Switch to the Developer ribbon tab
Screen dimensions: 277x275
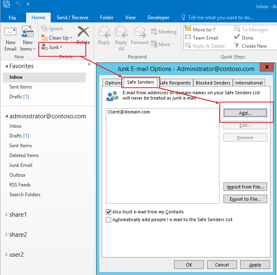pos(158,18)
